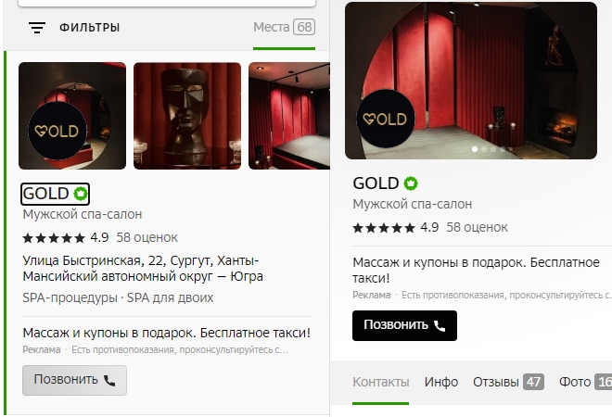612x417 pixels.
Task: Open the Фото tab
Action: coord(585,382)
